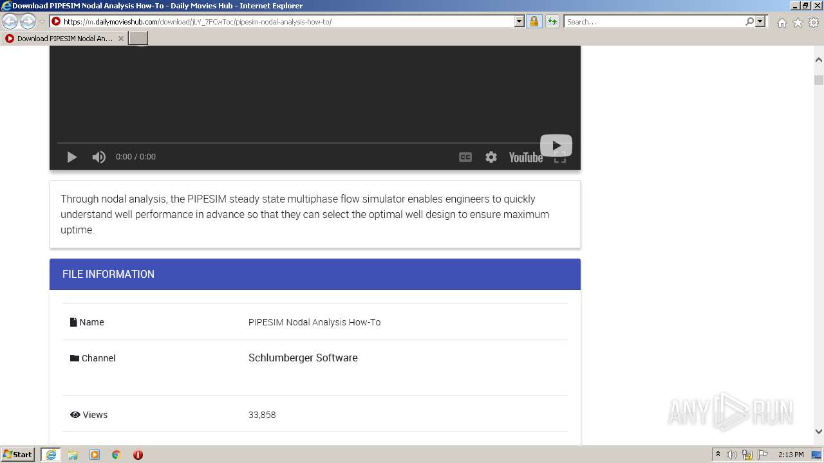Open File Explorer from taskbar
Image resolution: width=824 pixels, height=463 pixels.
tap(73, 455)
